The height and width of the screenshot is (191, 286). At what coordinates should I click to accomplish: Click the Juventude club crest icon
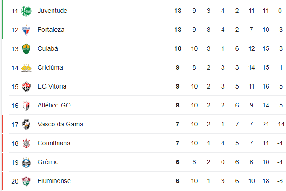[26, 11]
